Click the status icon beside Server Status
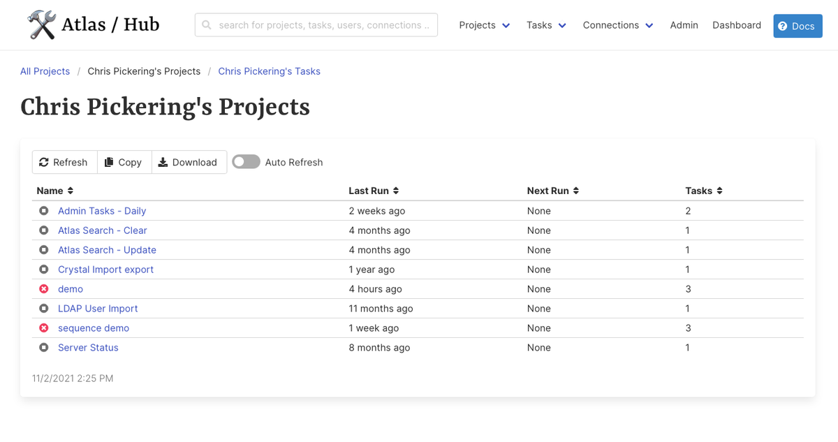 click(43, 347)
